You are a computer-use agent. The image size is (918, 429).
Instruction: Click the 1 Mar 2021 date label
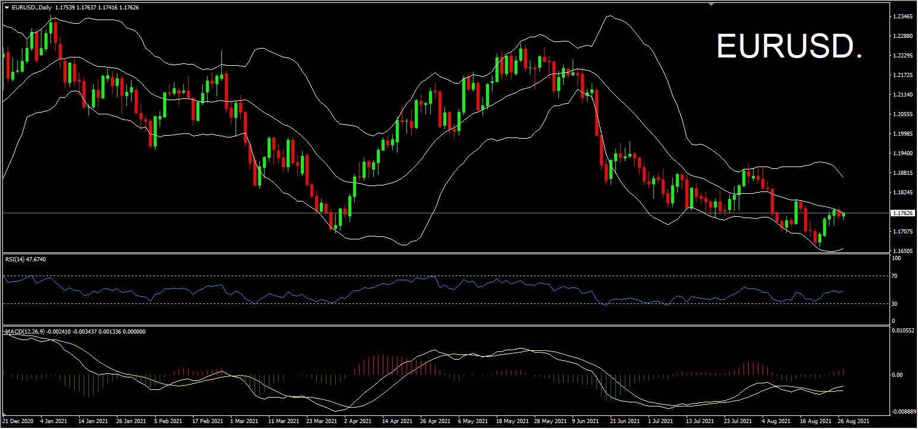[244, 421]
